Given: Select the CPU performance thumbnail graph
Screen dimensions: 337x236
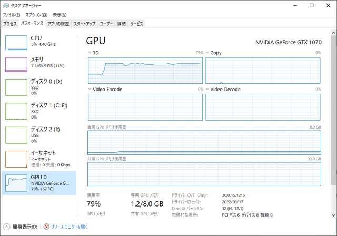Looking at the screenshot, I should tap(16, 42).
